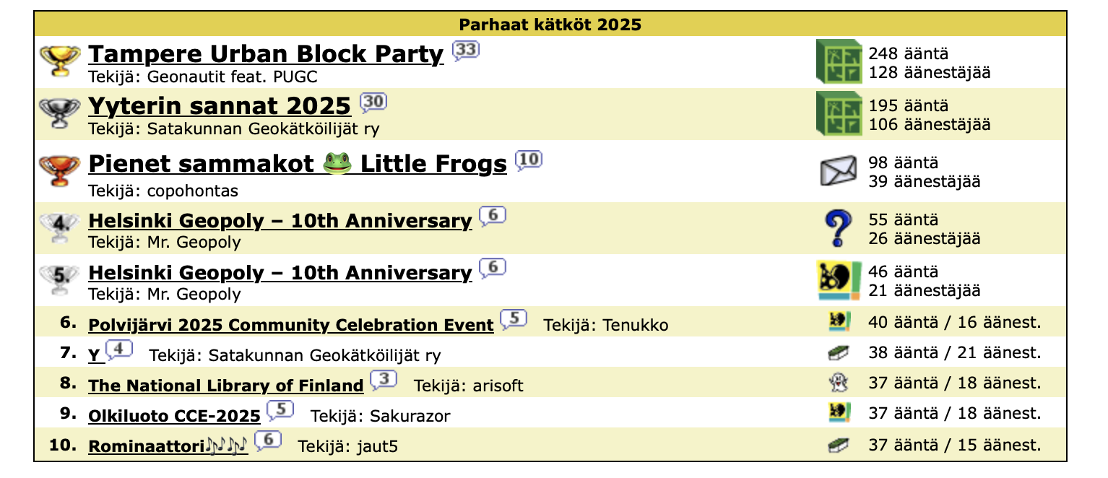The width and height of the screenshot is (1108, 478).
Task: Open The National Library of Finland link
Action: point(225,386)
